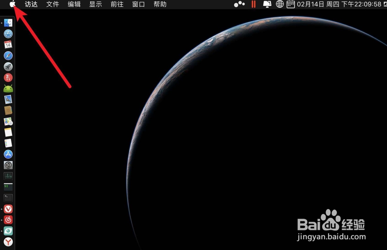Screen dimensions: 387x250
Task: Open Preview app in the Dock
Action: click(8, 99)
